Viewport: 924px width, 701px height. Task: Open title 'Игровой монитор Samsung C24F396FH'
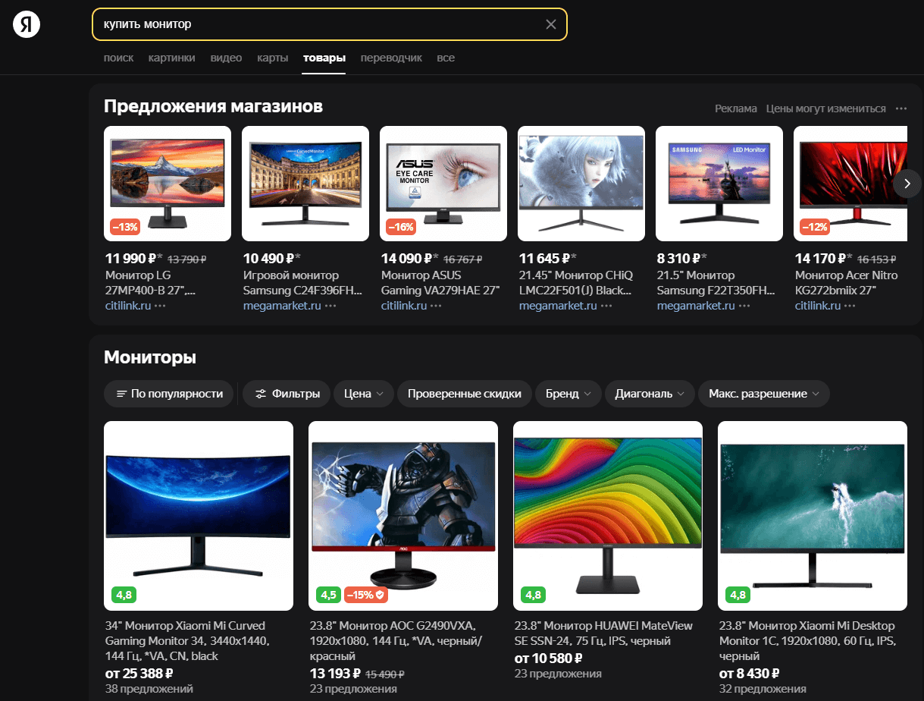tap(302, 282)
